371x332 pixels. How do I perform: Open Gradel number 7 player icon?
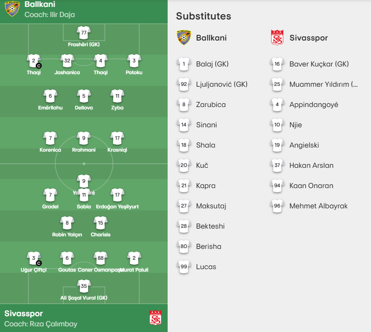50,195
